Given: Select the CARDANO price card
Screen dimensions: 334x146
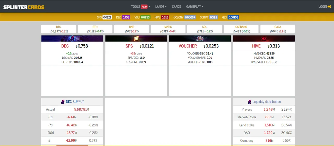Looking at the screenshot, I should pos(241,29).
